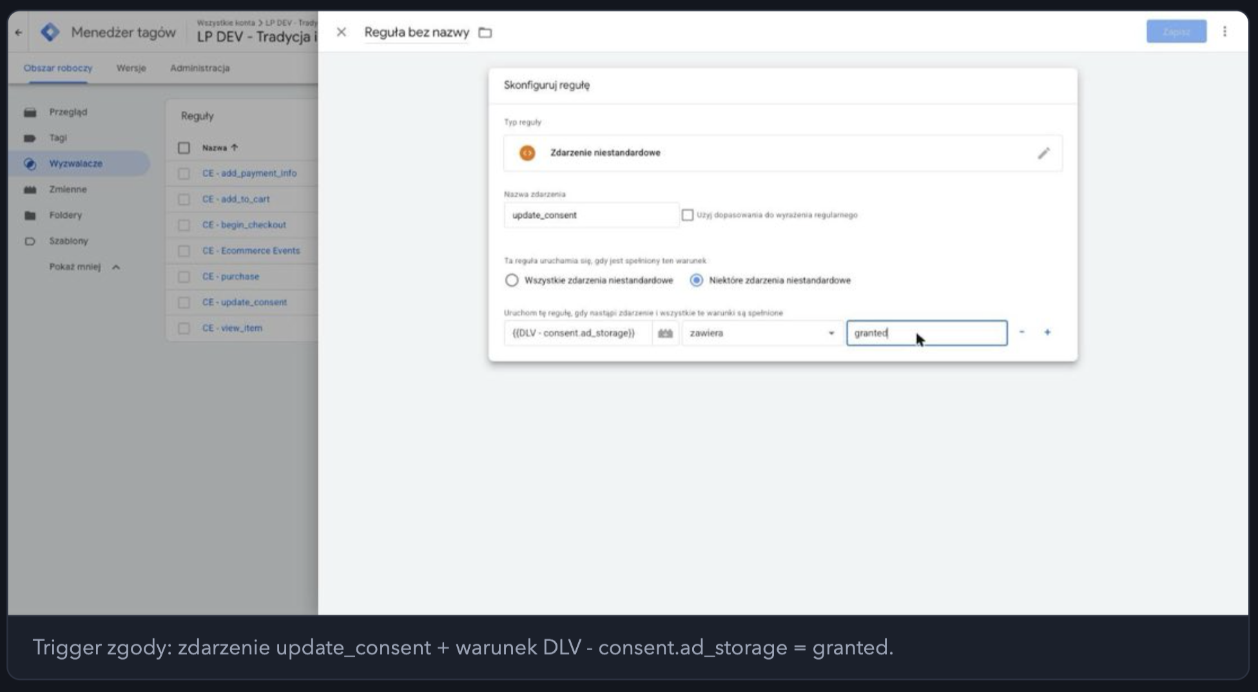1258x692 pixels.
Task: Tick the checkbox for CE - update_consent
Action: pos(184,302)
